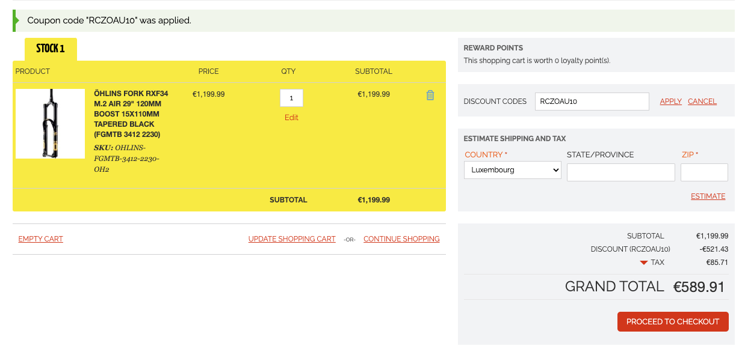Click Update Shopping Cart link
This screenshot has width=739, height=349.
click(292, 239)
